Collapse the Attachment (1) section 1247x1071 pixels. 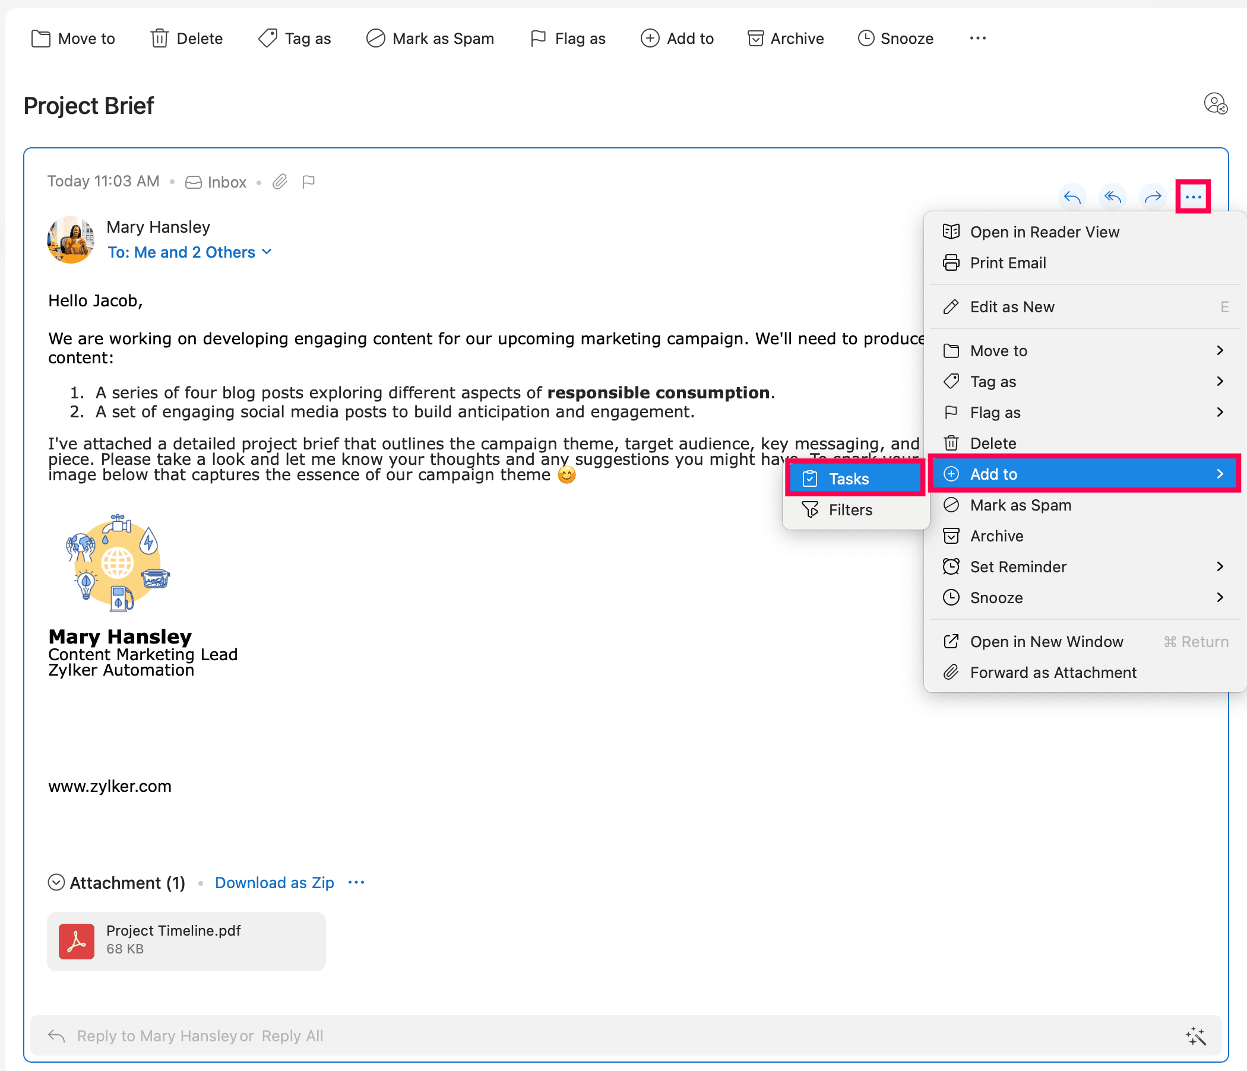click(x=56, y=882)
